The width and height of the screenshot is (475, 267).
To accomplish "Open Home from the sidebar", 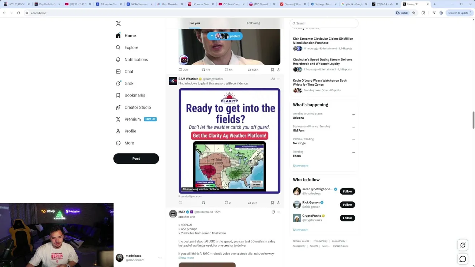I will (x=126, y=36).
